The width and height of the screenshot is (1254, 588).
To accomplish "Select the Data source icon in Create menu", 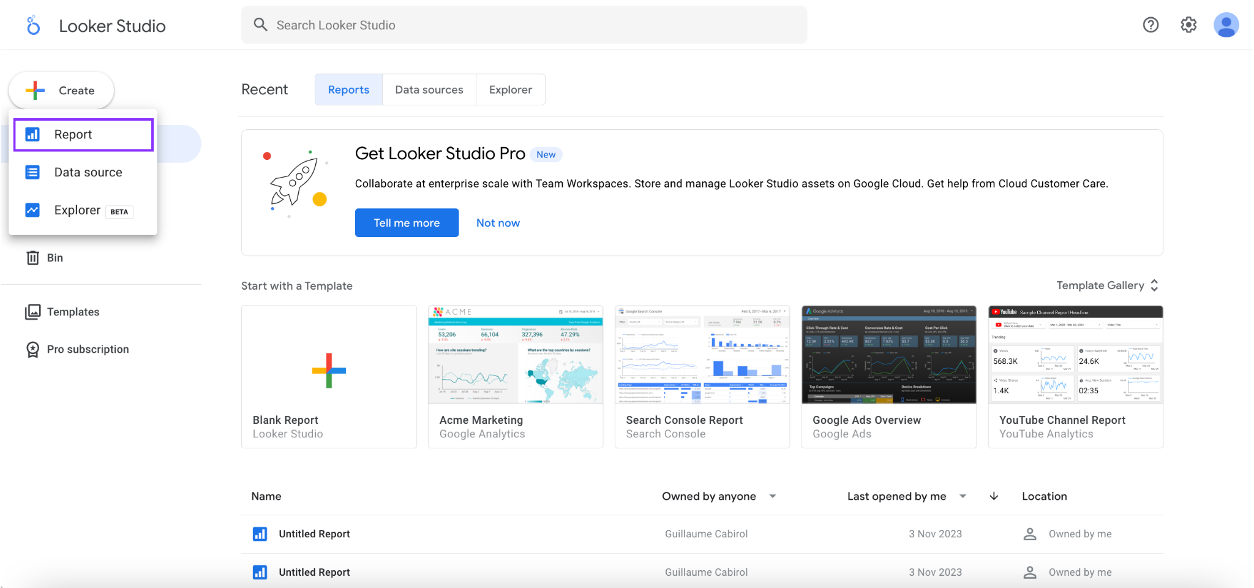I will click(32, 172).
